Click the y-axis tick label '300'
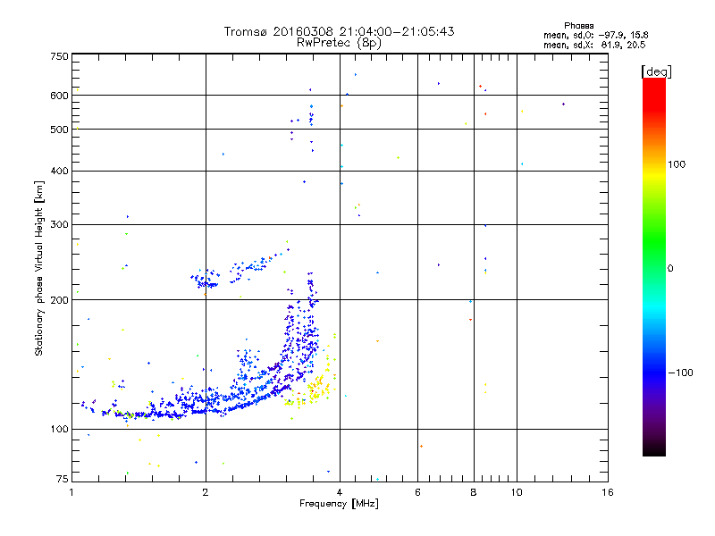Image resolution: width=715 pixels, height=536 pixels. click(x=59, y=224)
